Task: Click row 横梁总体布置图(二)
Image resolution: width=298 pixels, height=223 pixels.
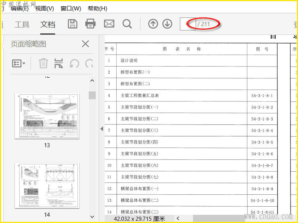Action: pyautogui.click(x=191, y=200)
